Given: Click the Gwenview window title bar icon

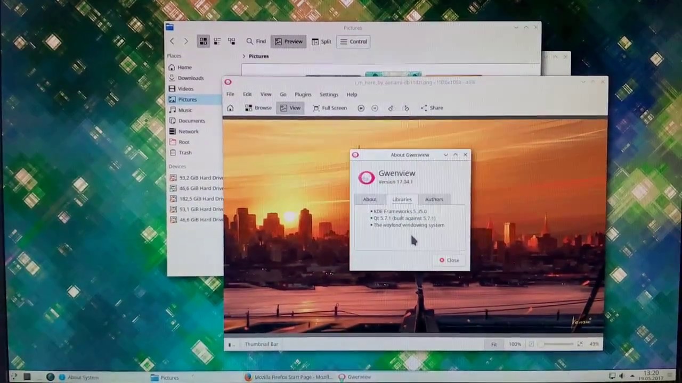Looking at the screenshot, I should tap(228, 82).
